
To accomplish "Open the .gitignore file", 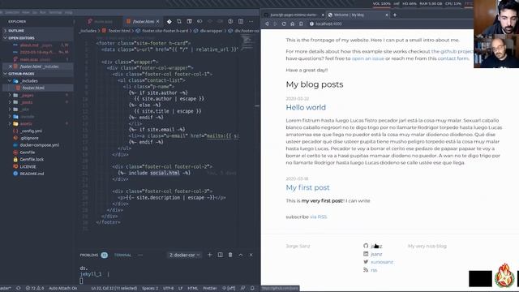I will pos(29,138).
